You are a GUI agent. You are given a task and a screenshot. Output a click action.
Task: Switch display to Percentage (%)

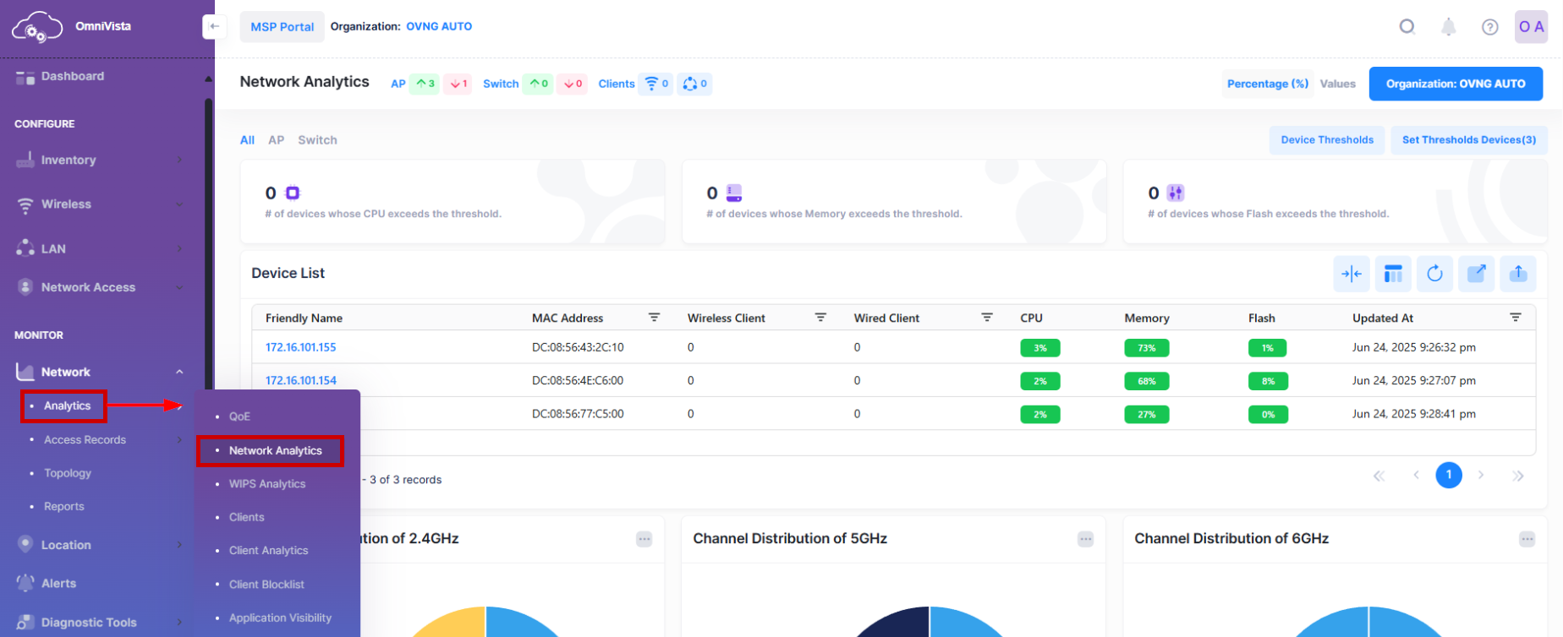coord(1267,84)
